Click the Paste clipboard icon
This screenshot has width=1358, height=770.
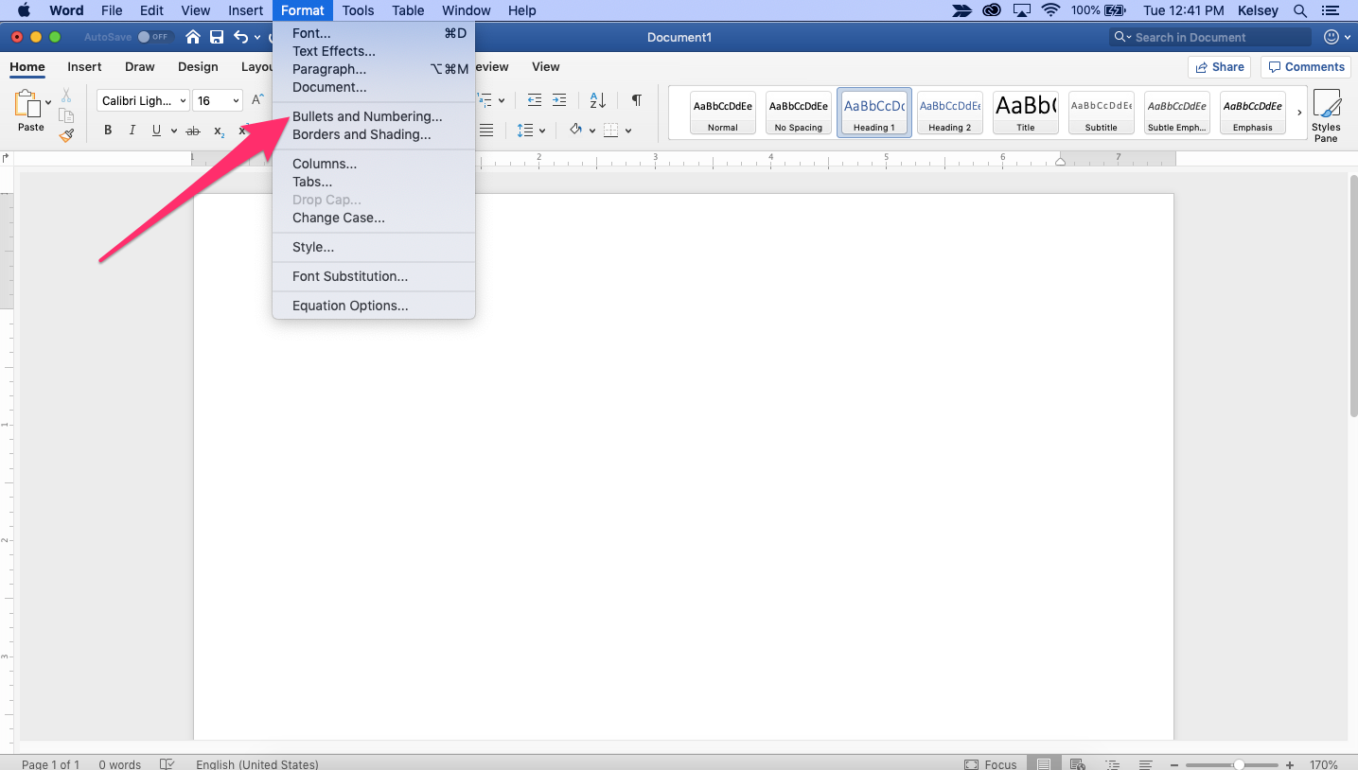pos(29,104)
